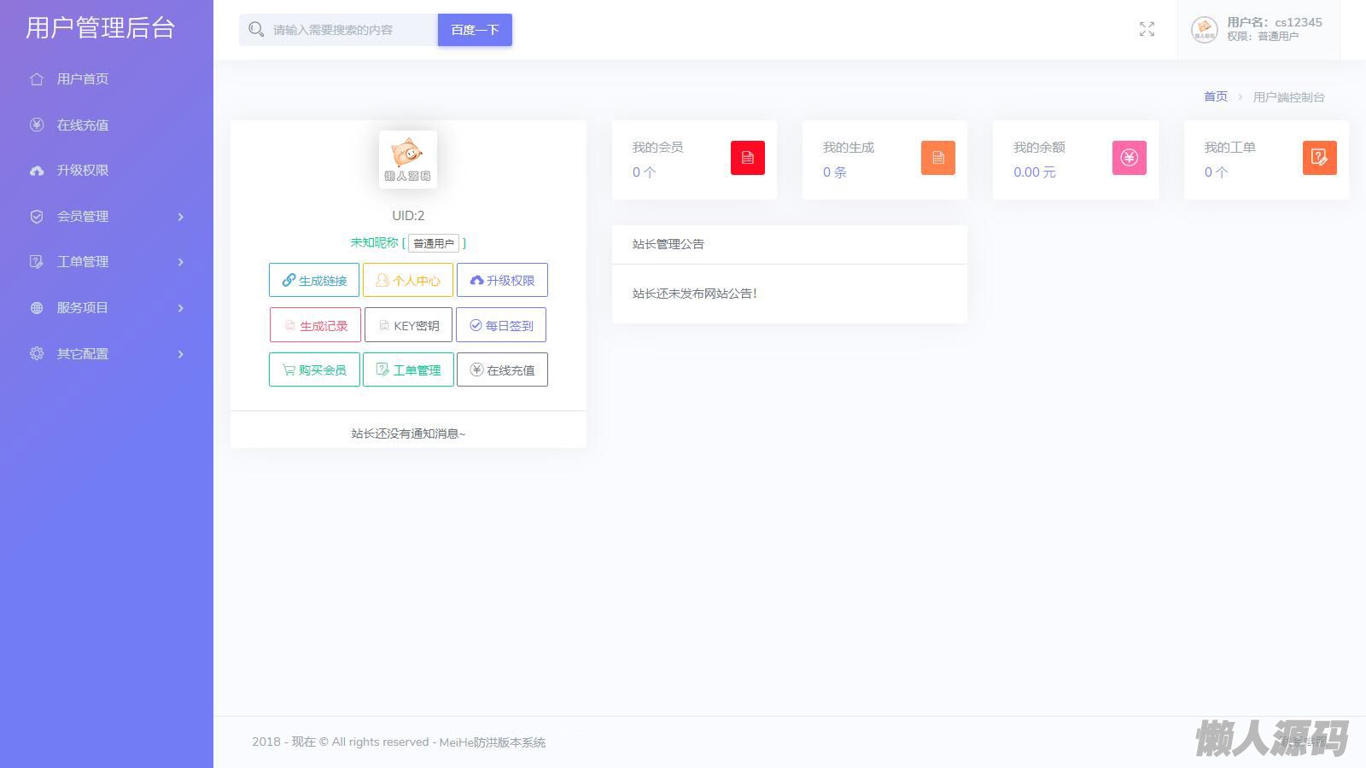The width and height of the screenshot is (1366, 768).
Task: Click the 每日签到 check-in button
Action: click(501, 325)
